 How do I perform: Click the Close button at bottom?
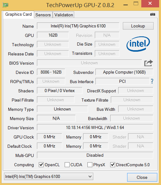(x=142, y=177)
